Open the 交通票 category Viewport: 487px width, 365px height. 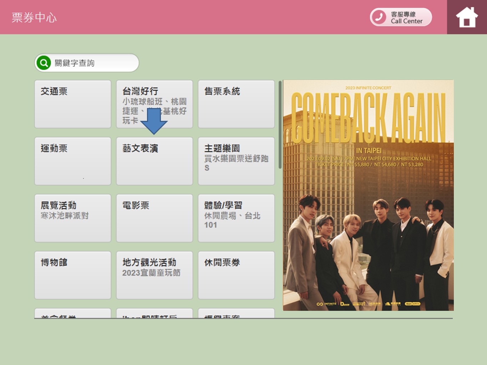click(x=73, y=104)
